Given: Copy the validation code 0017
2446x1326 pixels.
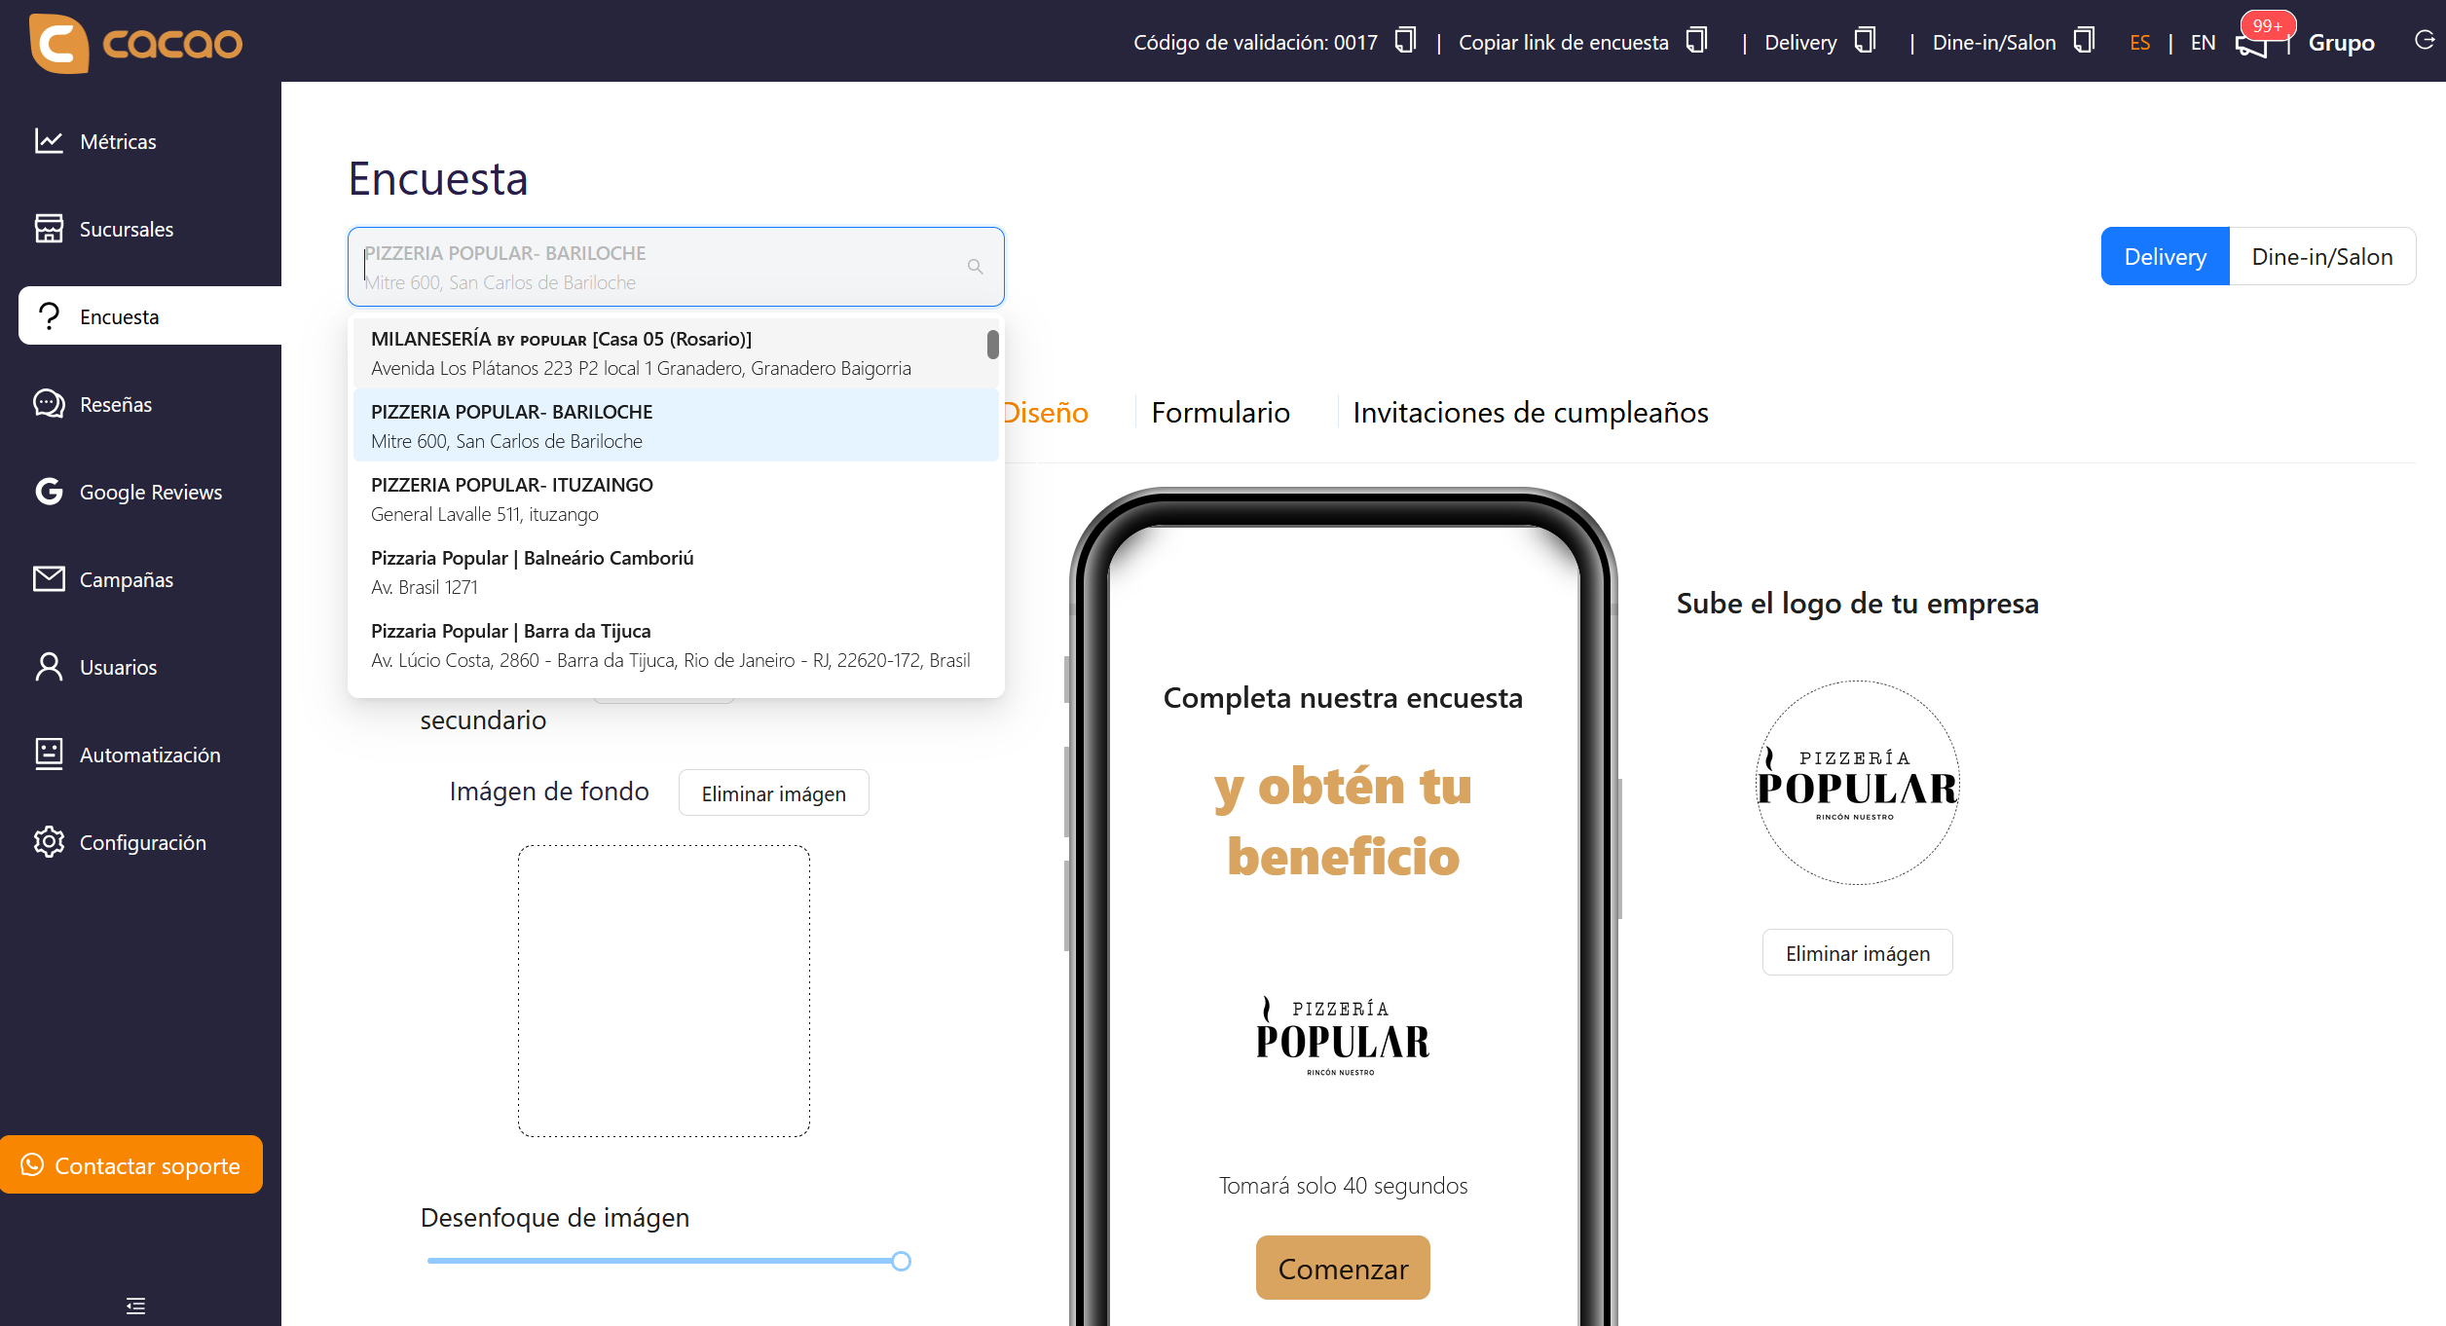Looking at the screenshot, I should 1404,42.
